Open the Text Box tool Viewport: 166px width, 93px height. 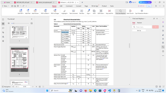[82, 12]
